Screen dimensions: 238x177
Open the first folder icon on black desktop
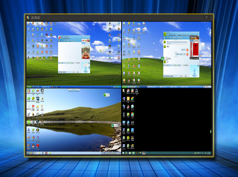[124, 90]
